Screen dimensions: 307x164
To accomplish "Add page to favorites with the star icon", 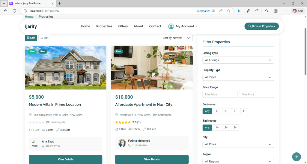I will click(x=228, y=11).
